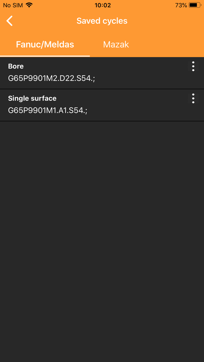
Task: Tap the G65P9901M1.A1.S54.; code line
Action: (x=48, y=110)
